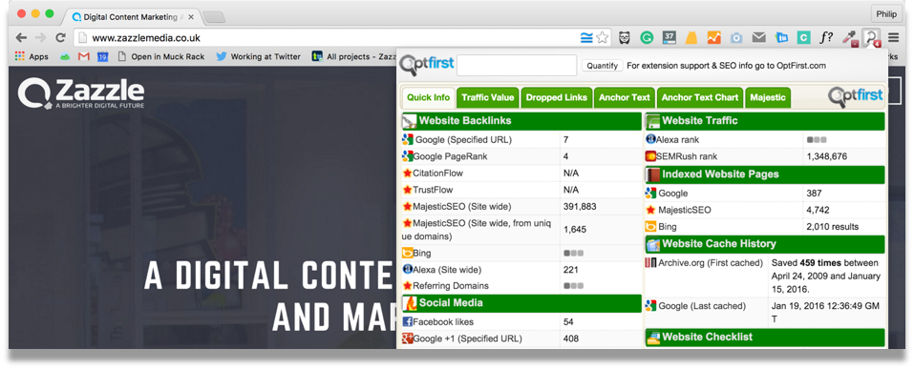Open the eyedropper color picker extension
Screen dimensions: 914x369
pos(849,38)
